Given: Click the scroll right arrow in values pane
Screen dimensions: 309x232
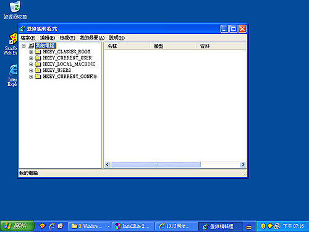Looking at the screenshot, I should [x=243, y=165].
